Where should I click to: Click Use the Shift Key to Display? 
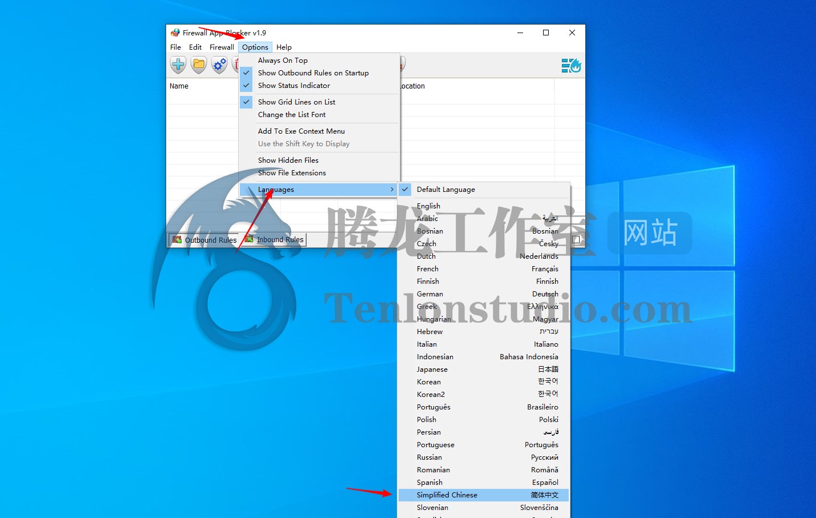319,144
